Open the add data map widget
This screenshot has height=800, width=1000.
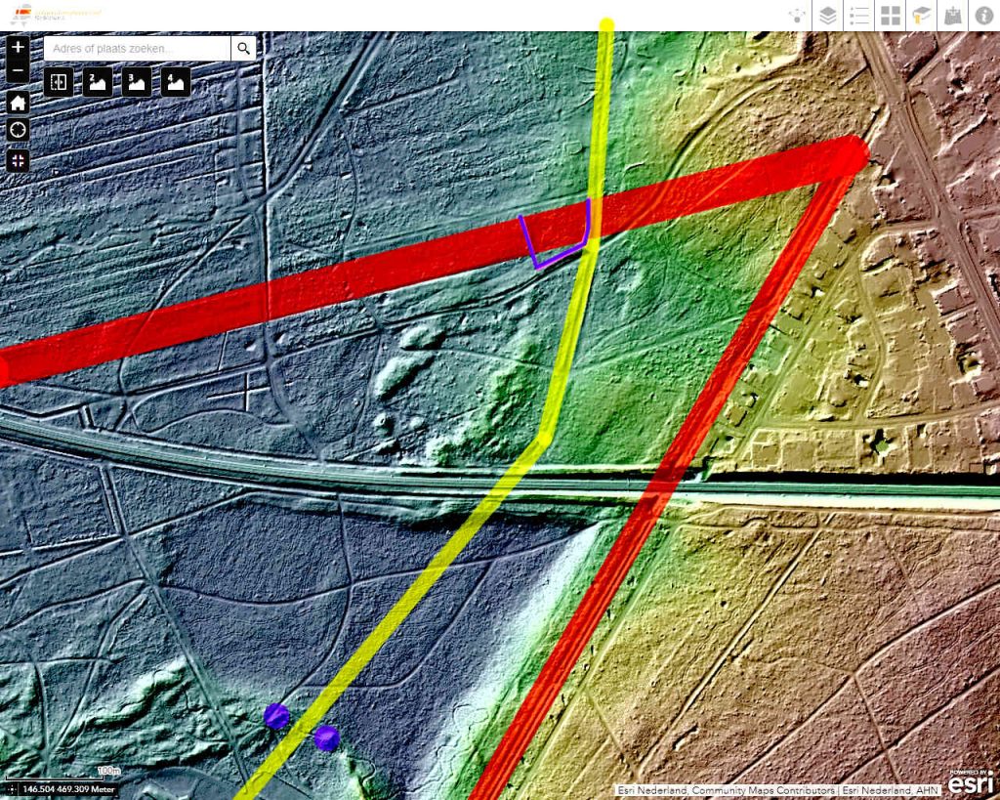click(952, 16)
